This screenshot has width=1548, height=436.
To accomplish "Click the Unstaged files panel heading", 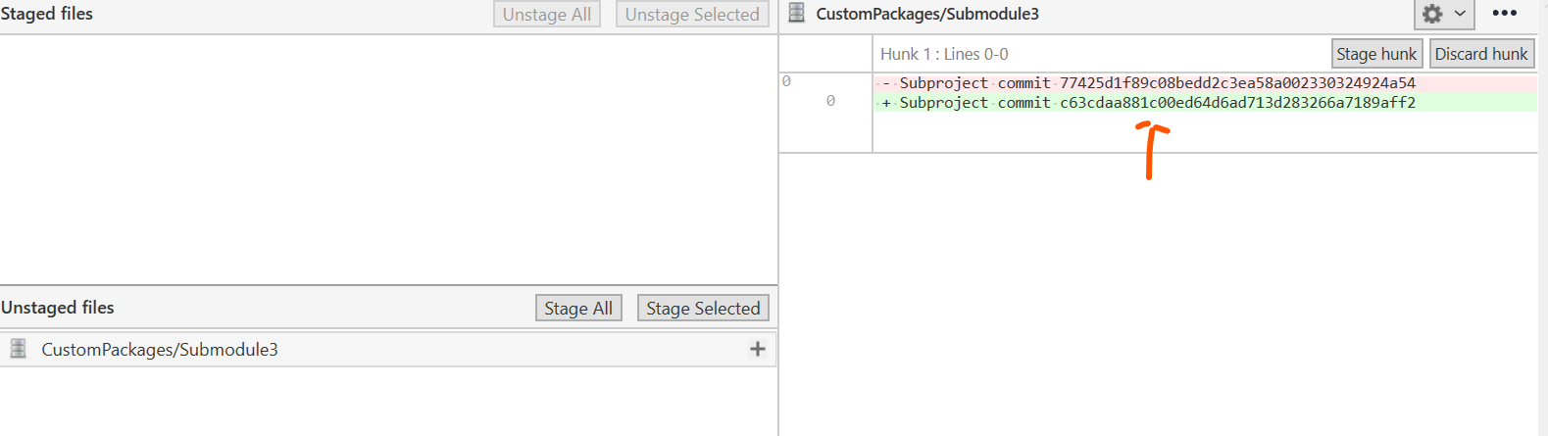I will 58,308.
